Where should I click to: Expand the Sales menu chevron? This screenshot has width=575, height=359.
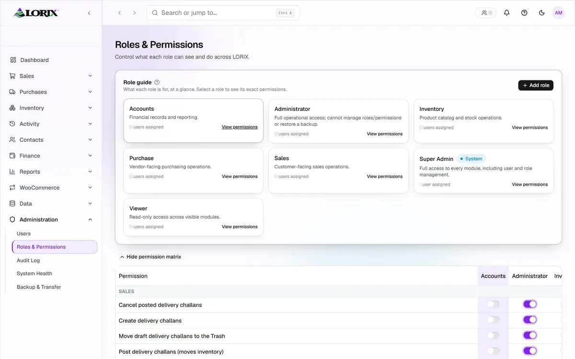click(x=90, y=76)
